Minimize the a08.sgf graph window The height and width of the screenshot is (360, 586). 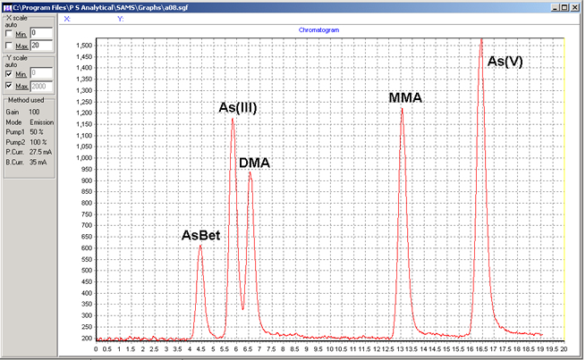point(556,7)
